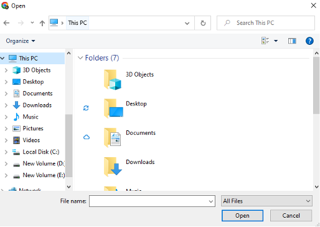The height and width of the screenshot is (227, 320).
Task: Select the Documents folder in file list
Action: (x=129, y=137)
